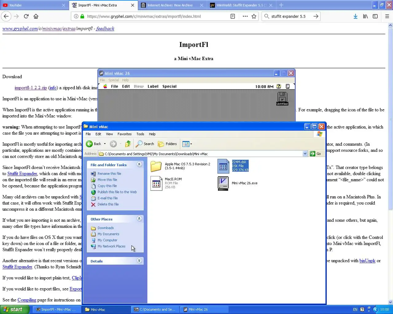
Task: Switch to the WinWorld Stuffit Expander tab
Action: pyautogui.click(x=241, y=5)
